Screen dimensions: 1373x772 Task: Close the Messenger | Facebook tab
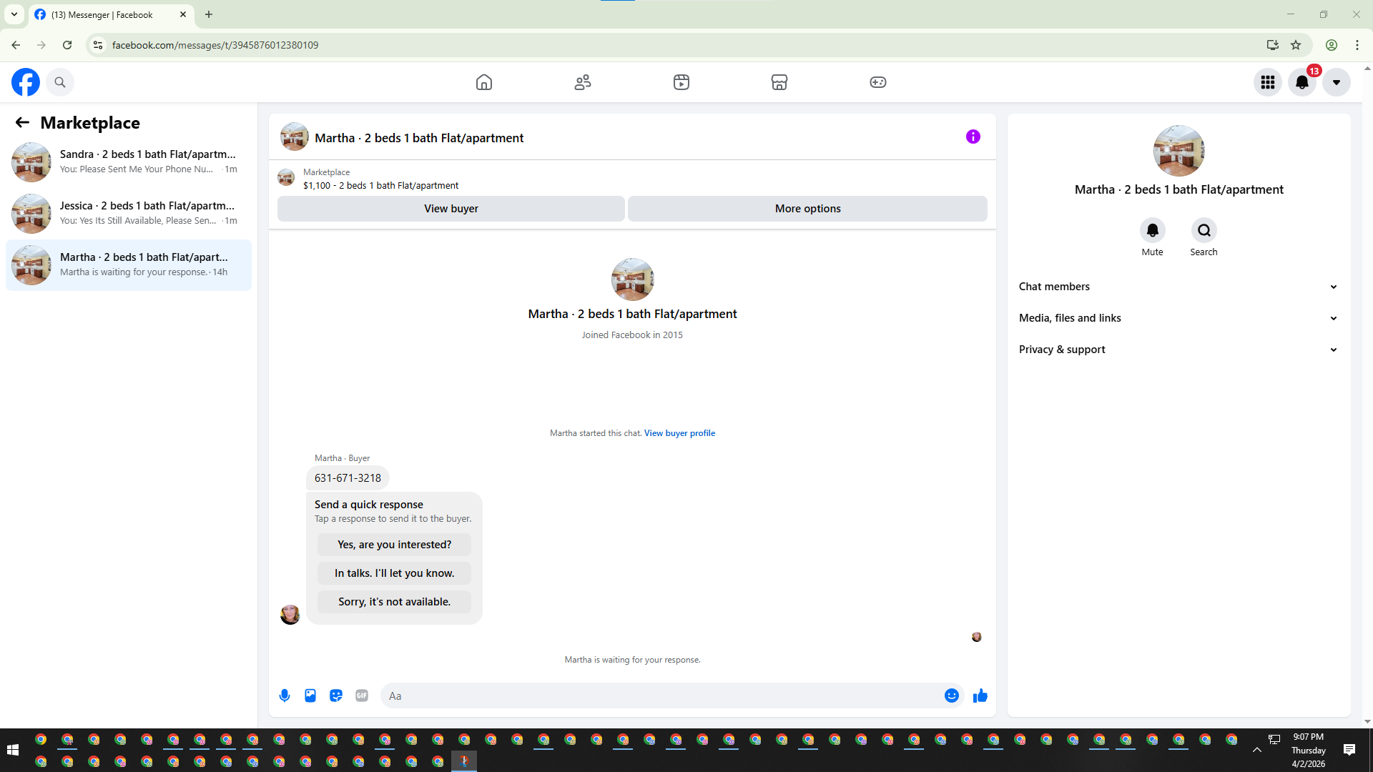183,14
